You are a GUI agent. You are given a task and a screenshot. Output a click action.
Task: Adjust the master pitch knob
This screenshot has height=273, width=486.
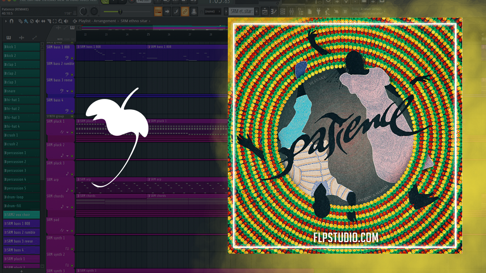(94, 11)
